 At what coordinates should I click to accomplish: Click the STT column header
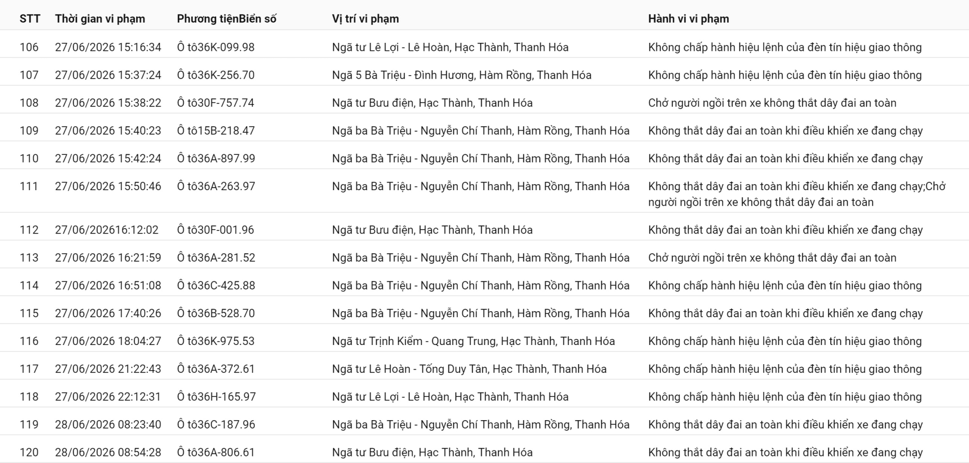coord(30,19)
